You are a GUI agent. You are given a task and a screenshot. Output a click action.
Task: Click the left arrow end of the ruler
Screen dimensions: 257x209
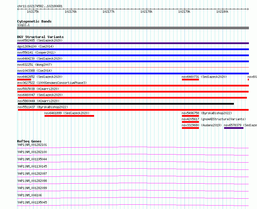coord(18,9)
